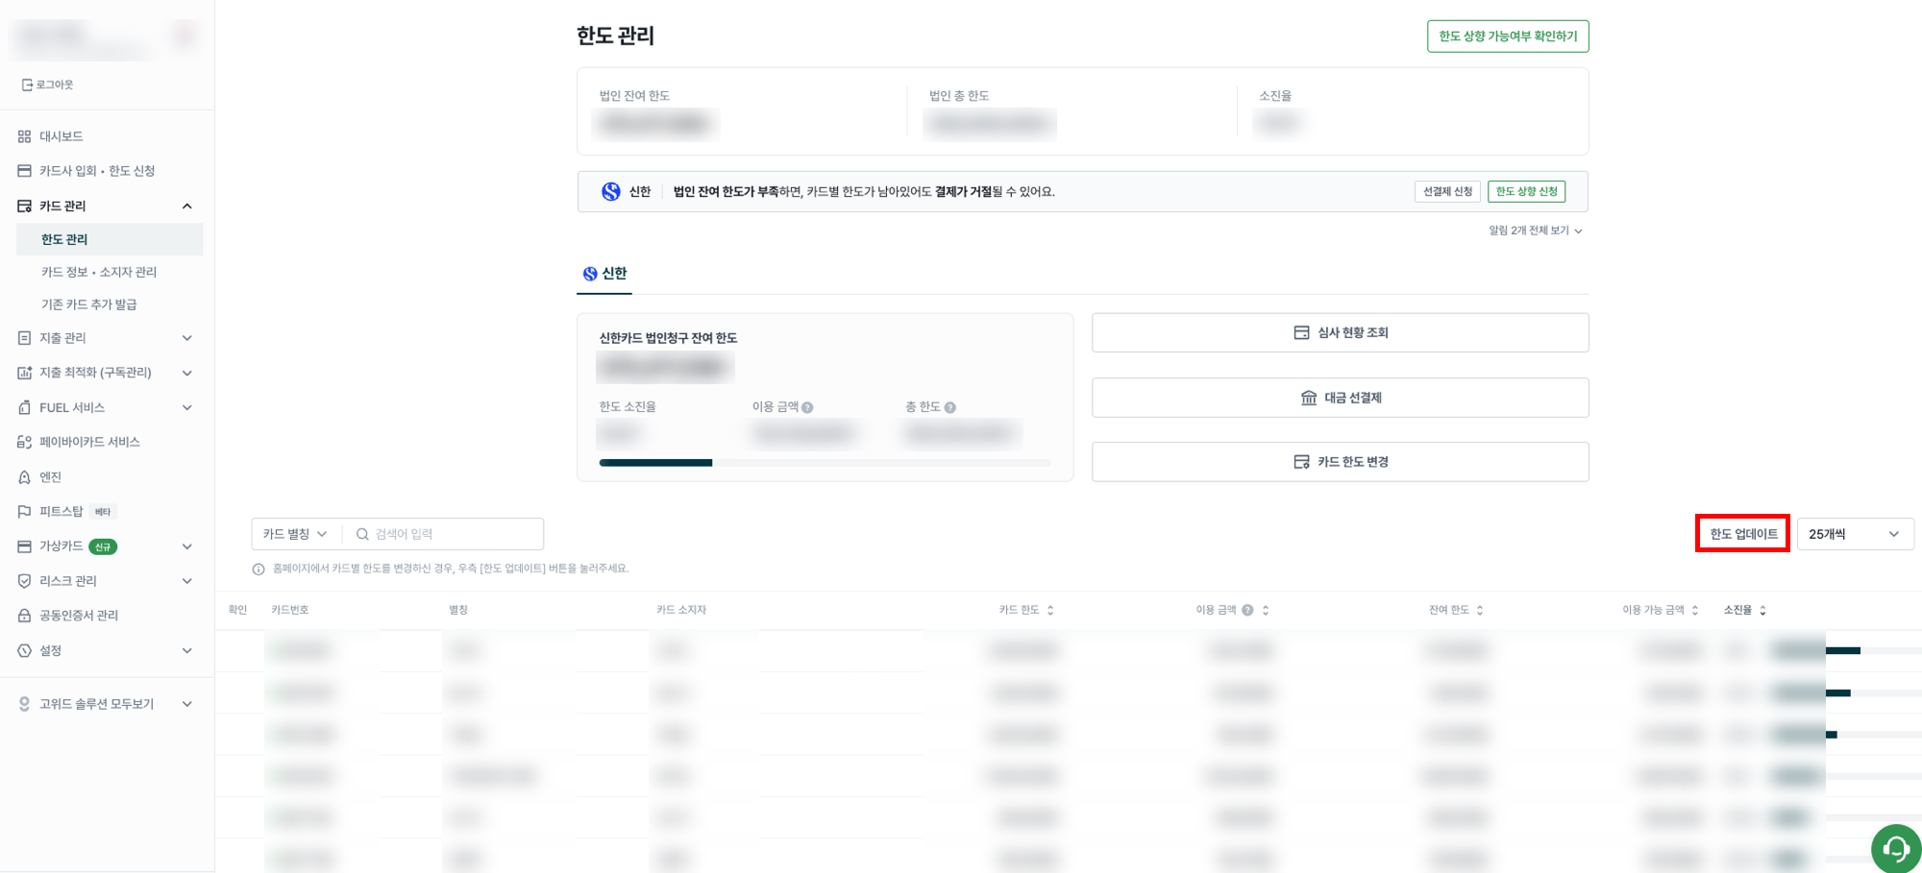Click the 대금 선결제 button
This screenshot has width=1922, height=873.
point(1341,398)
